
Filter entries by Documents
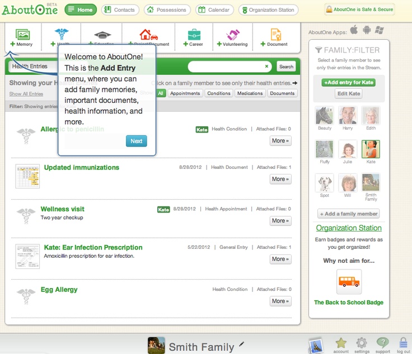(x=282, y=93)
